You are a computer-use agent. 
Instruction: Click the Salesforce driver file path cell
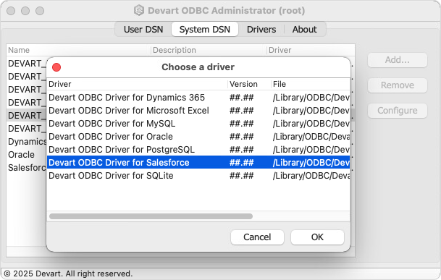coord(311,163)
